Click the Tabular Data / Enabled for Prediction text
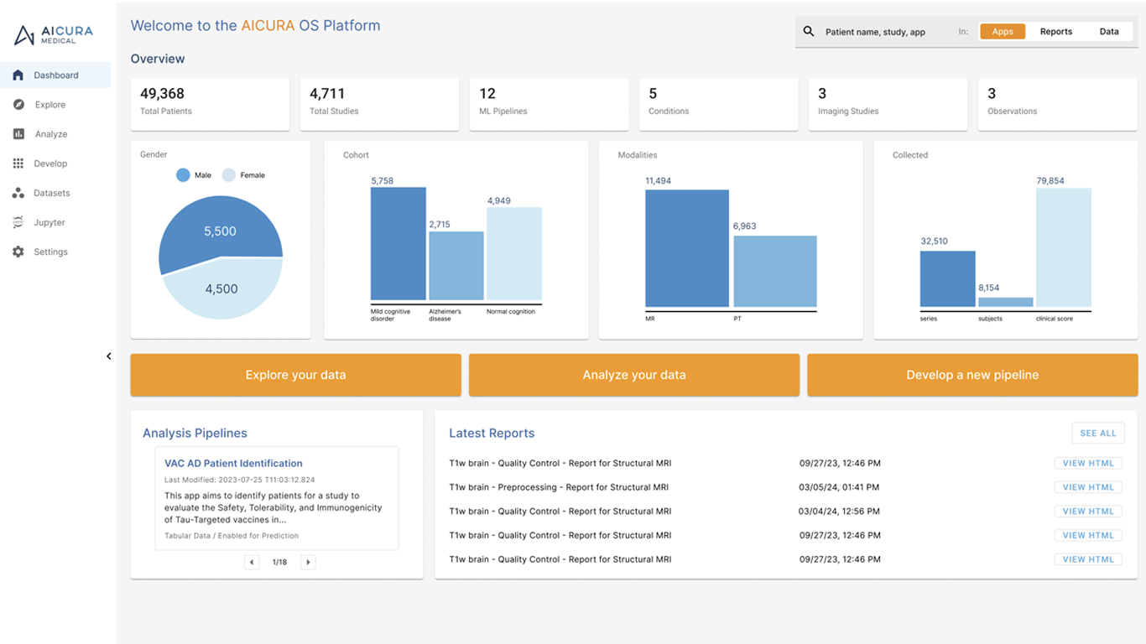Image resolution: width=1146 pixels, height=644 pixels. (232, 535)
